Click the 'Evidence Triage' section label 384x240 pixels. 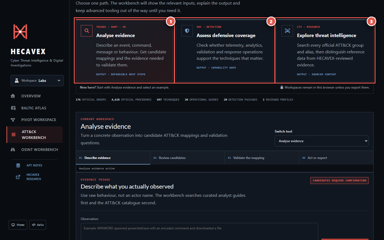point(95,180)
